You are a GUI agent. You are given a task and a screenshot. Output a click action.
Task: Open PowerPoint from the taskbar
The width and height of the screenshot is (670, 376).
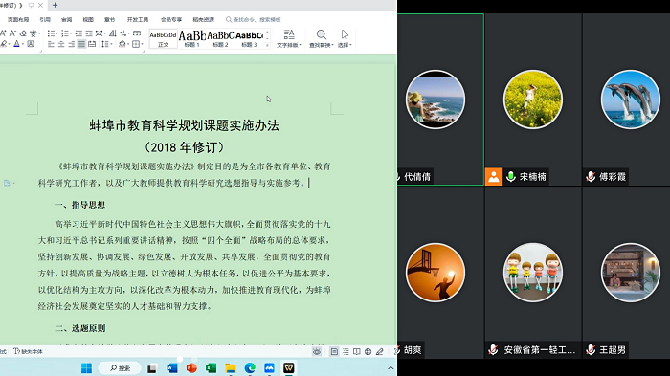tap(191, 368)
